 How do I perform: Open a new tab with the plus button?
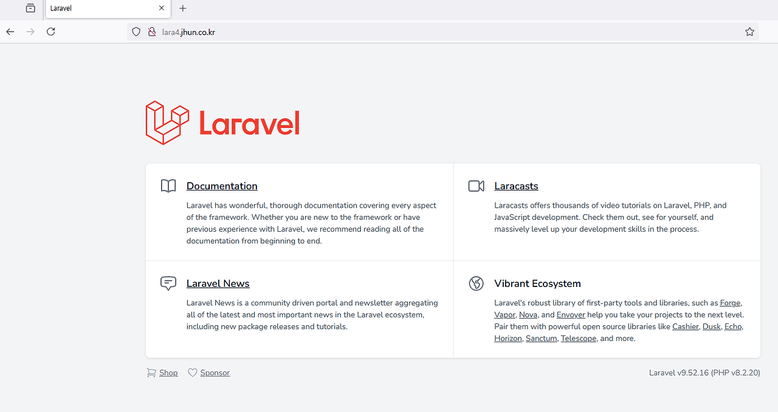183,8
